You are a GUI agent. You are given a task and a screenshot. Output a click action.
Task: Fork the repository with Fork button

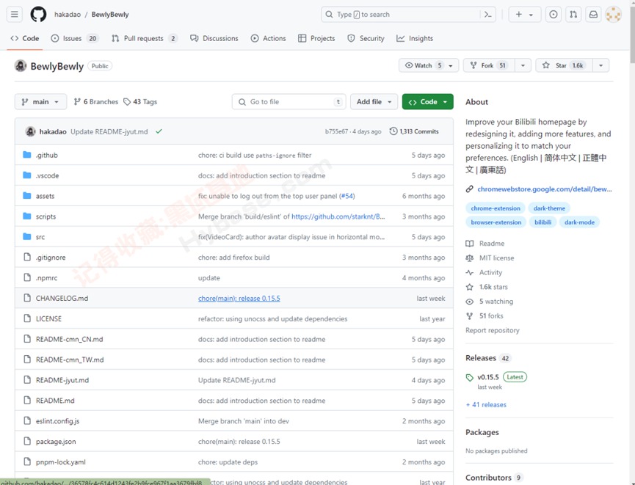pyautogui.click(x=489, y=65)
